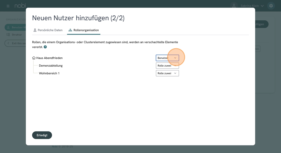
Task: Open the Sabrina Klein account dropdown
Action: (x=252, y=6)
